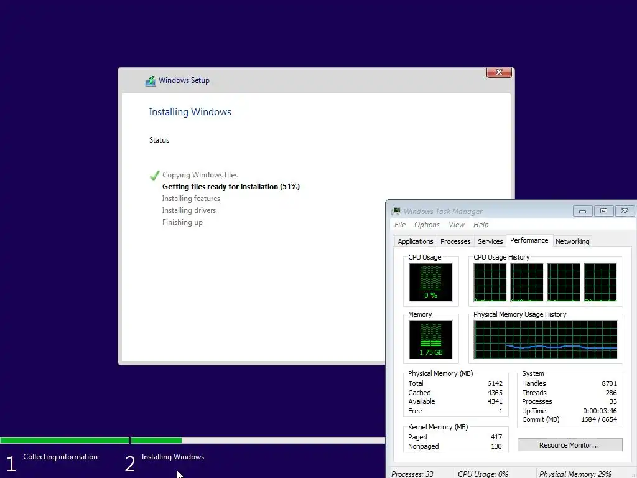This screenshot has height=478, width=637.
Task: Switch to the Processes tab
Action: point(455,241)
